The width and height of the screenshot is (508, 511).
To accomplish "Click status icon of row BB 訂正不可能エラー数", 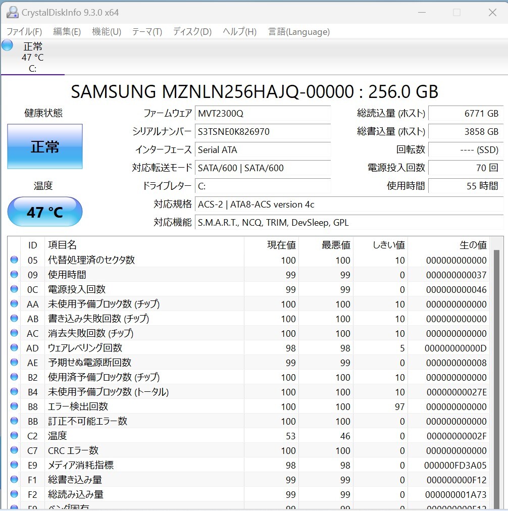I will pyautogui.click(x=14, y=421).
